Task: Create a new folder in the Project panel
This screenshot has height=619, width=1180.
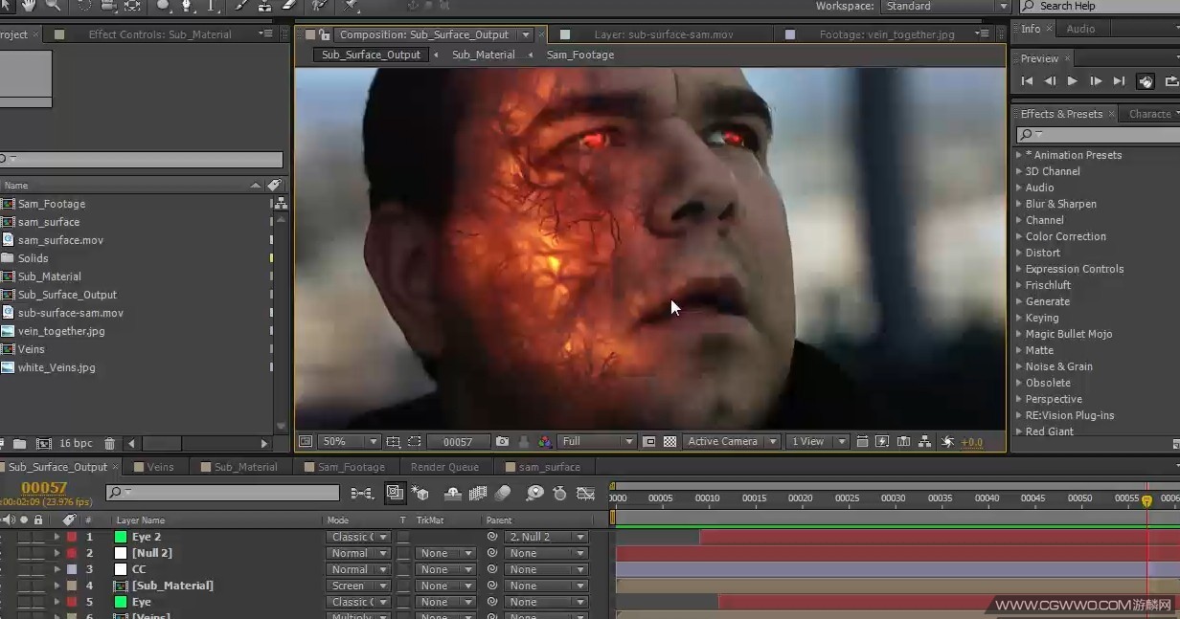Action: [19, 444]
